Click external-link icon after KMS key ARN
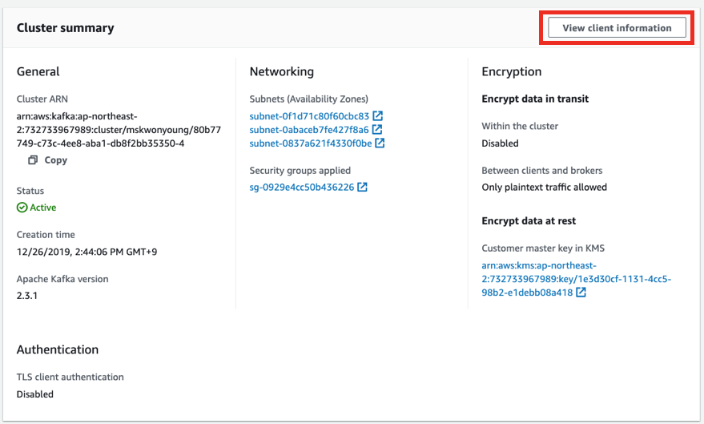This screenshot has height=424, width=704. [x=581, y=292]
